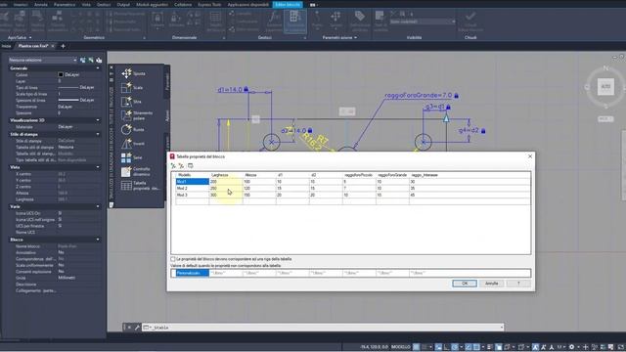Viewport: 626px width, 352px height.
Task: Click OK in the block properties dialog
Action: pos(465,284)
